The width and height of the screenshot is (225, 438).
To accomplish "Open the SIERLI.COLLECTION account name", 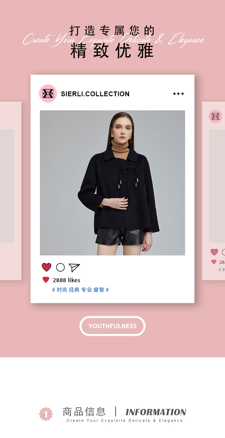I will coord(95,94).
